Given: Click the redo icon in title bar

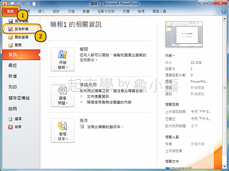Looking at the screenshot, I should coord(28,4).
